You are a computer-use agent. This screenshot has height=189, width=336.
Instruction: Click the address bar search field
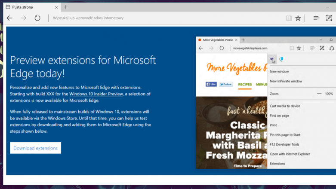click(x=88, y=18)
